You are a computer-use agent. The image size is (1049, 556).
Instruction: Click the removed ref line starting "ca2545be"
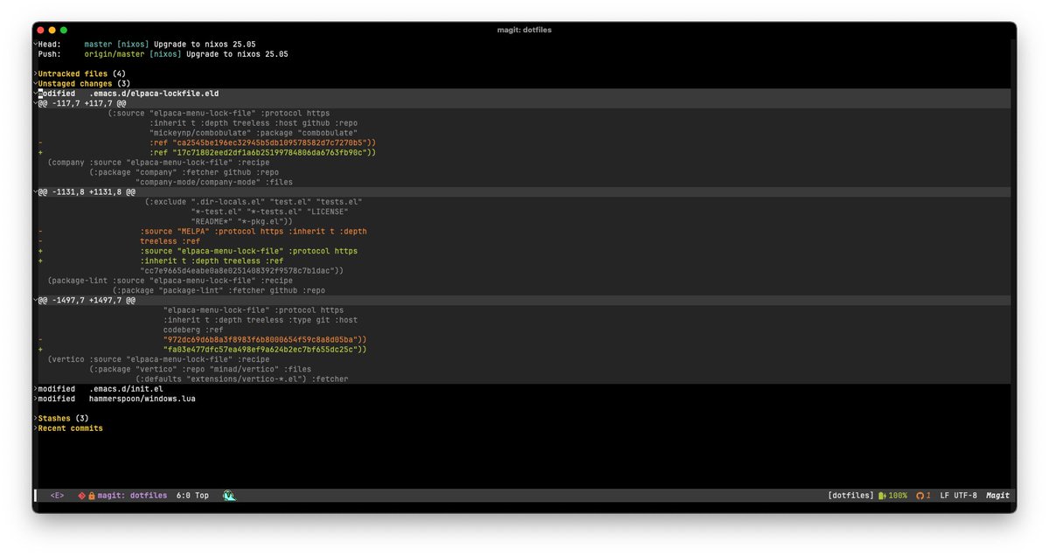click(x=262, y=142)
